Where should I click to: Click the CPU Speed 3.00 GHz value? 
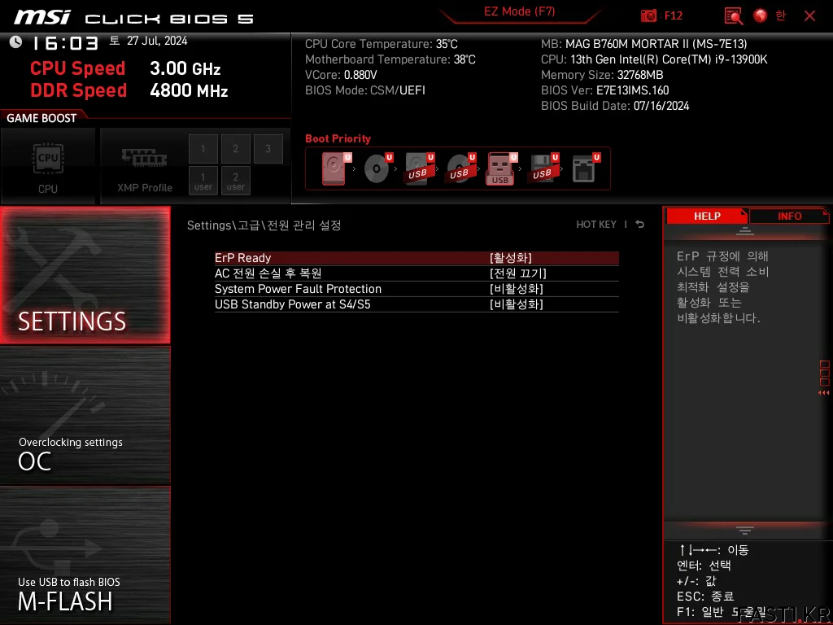(185, 68)
